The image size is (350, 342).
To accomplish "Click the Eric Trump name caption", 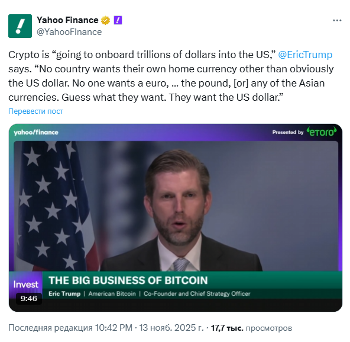I will [x=64, y=293].
